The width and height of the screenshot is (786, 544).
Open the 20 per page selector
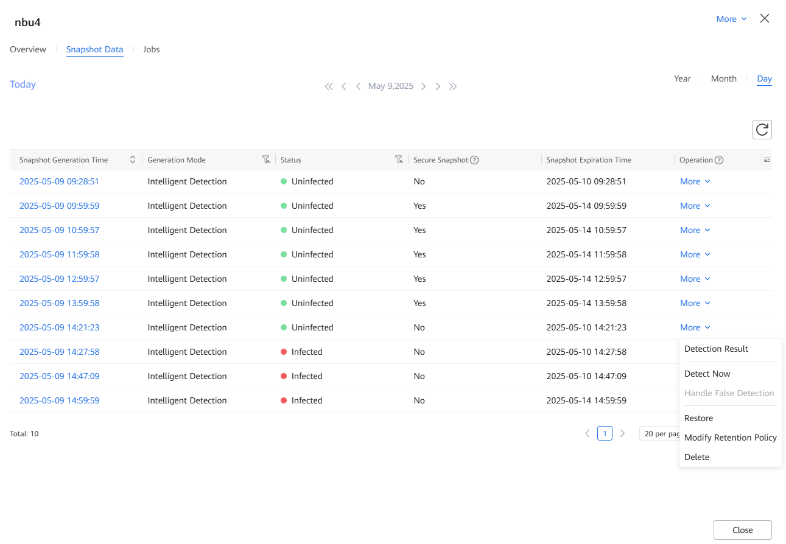click(661, 434)
